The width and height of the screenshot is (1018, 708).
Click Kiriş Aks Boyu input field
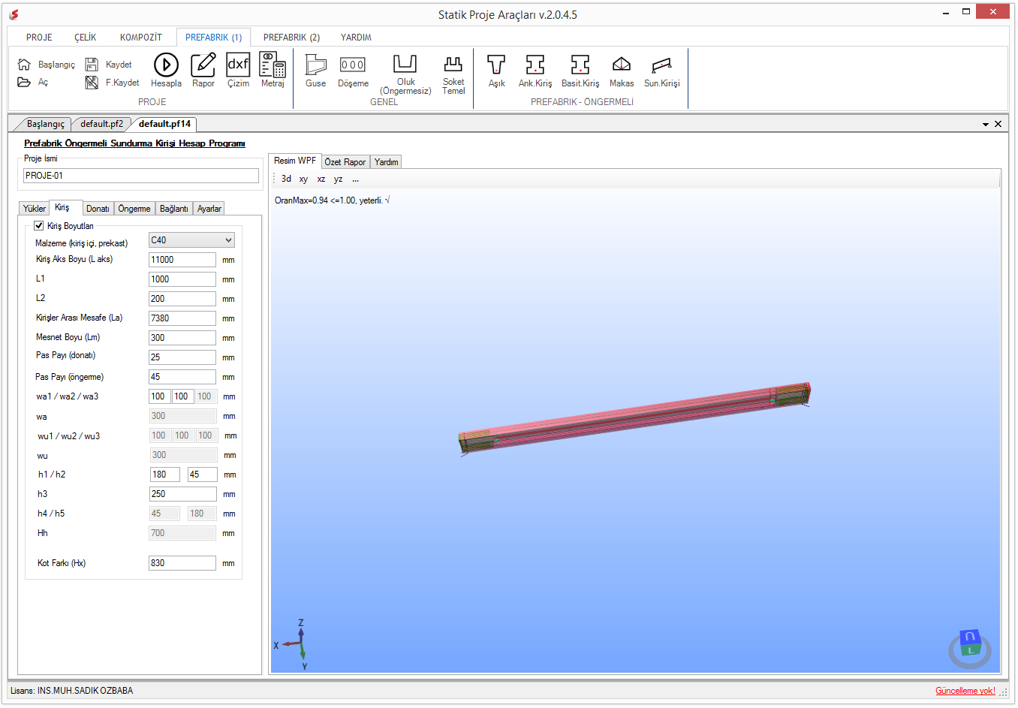pyautogui.click(x=182, y=260)
